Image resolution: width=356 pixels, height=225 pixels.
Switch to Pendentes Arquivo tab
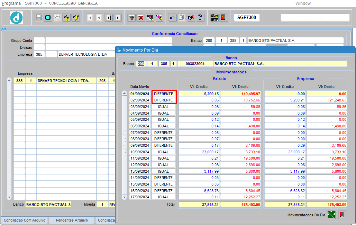72,220
